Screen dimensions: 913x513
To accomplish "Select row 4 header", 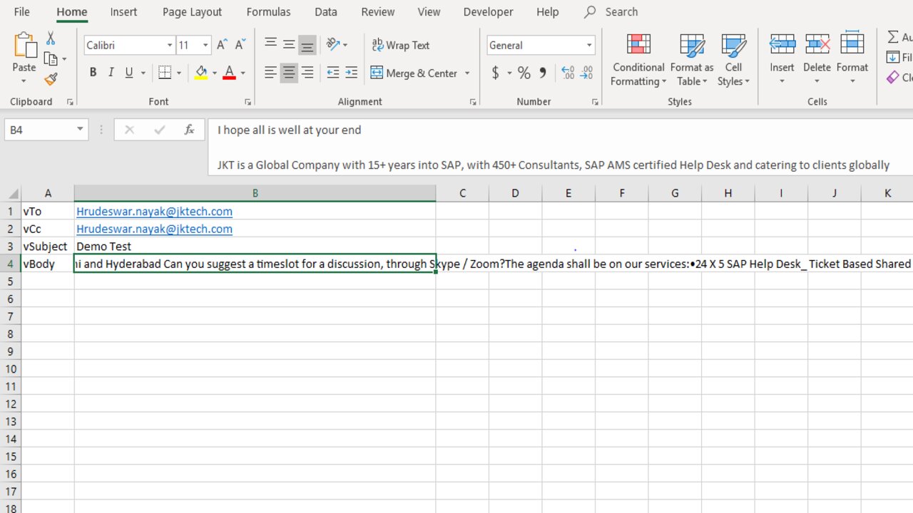I will pyautogui.click(x=11, y=264).
